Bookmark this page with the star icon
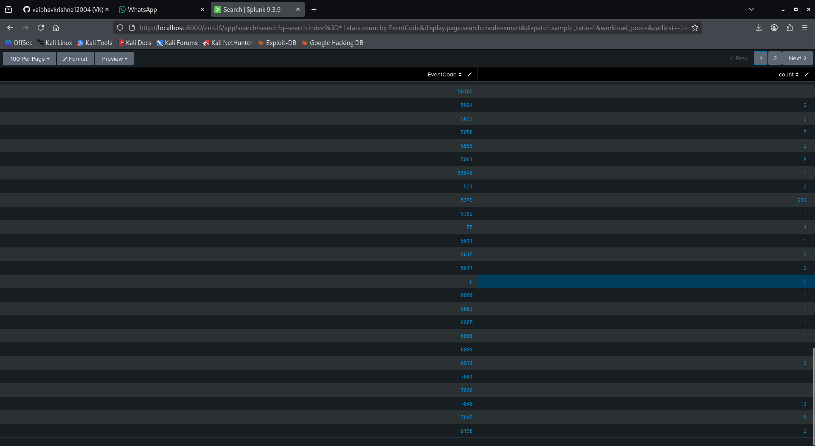 coord(695,28)
